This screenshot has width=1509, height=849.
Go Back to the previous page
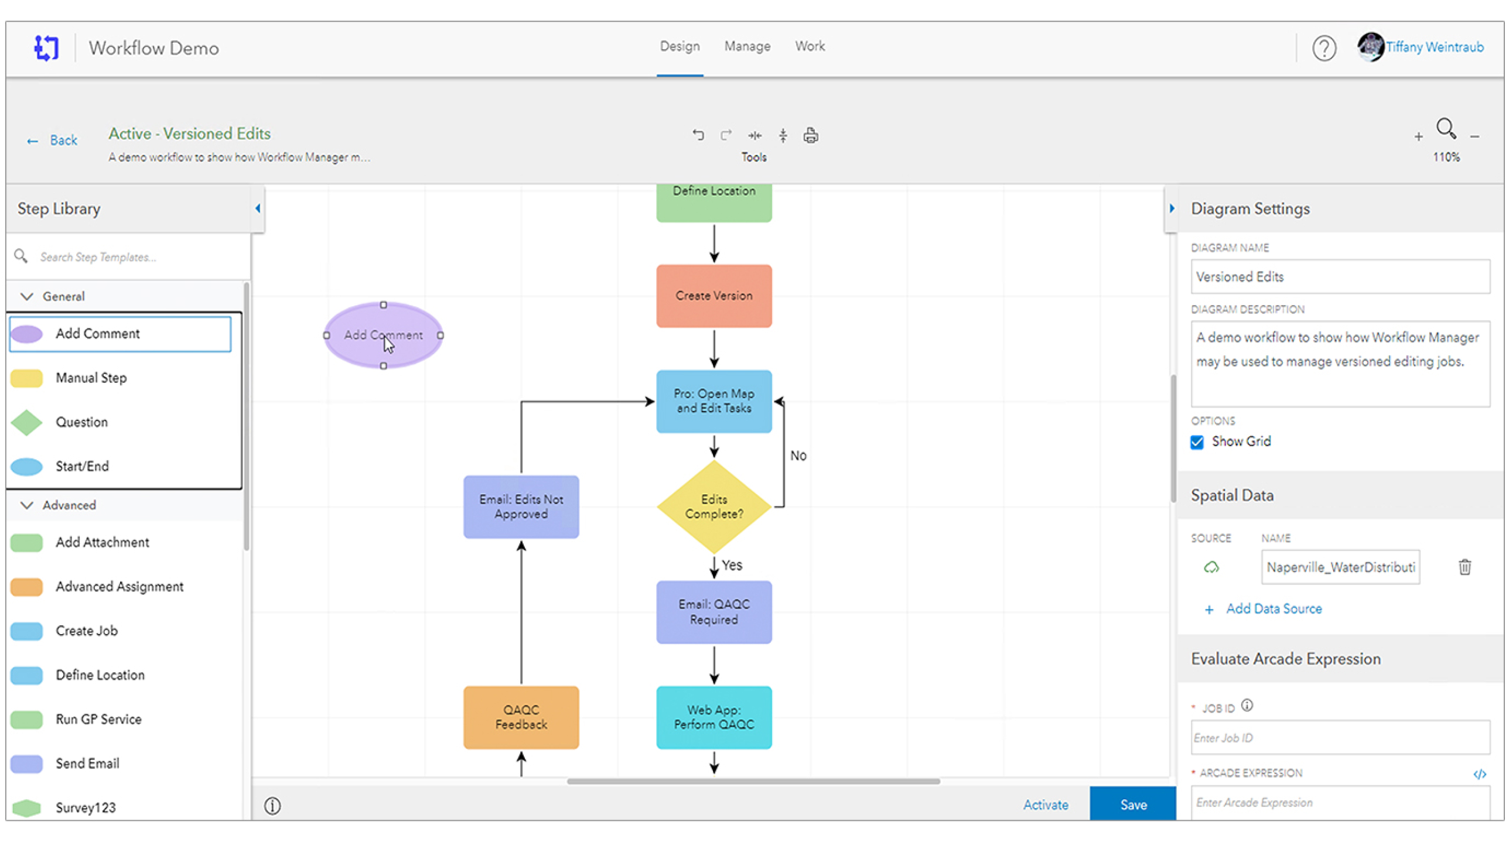(52, 141)
